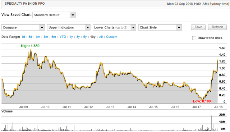Click the 1.00 price axis value

pyautogui.click(x=222, y=68)
